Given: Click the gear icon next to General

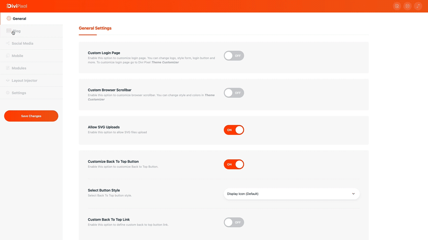Looking at the screenshot, I should click(x=9, y=18).
